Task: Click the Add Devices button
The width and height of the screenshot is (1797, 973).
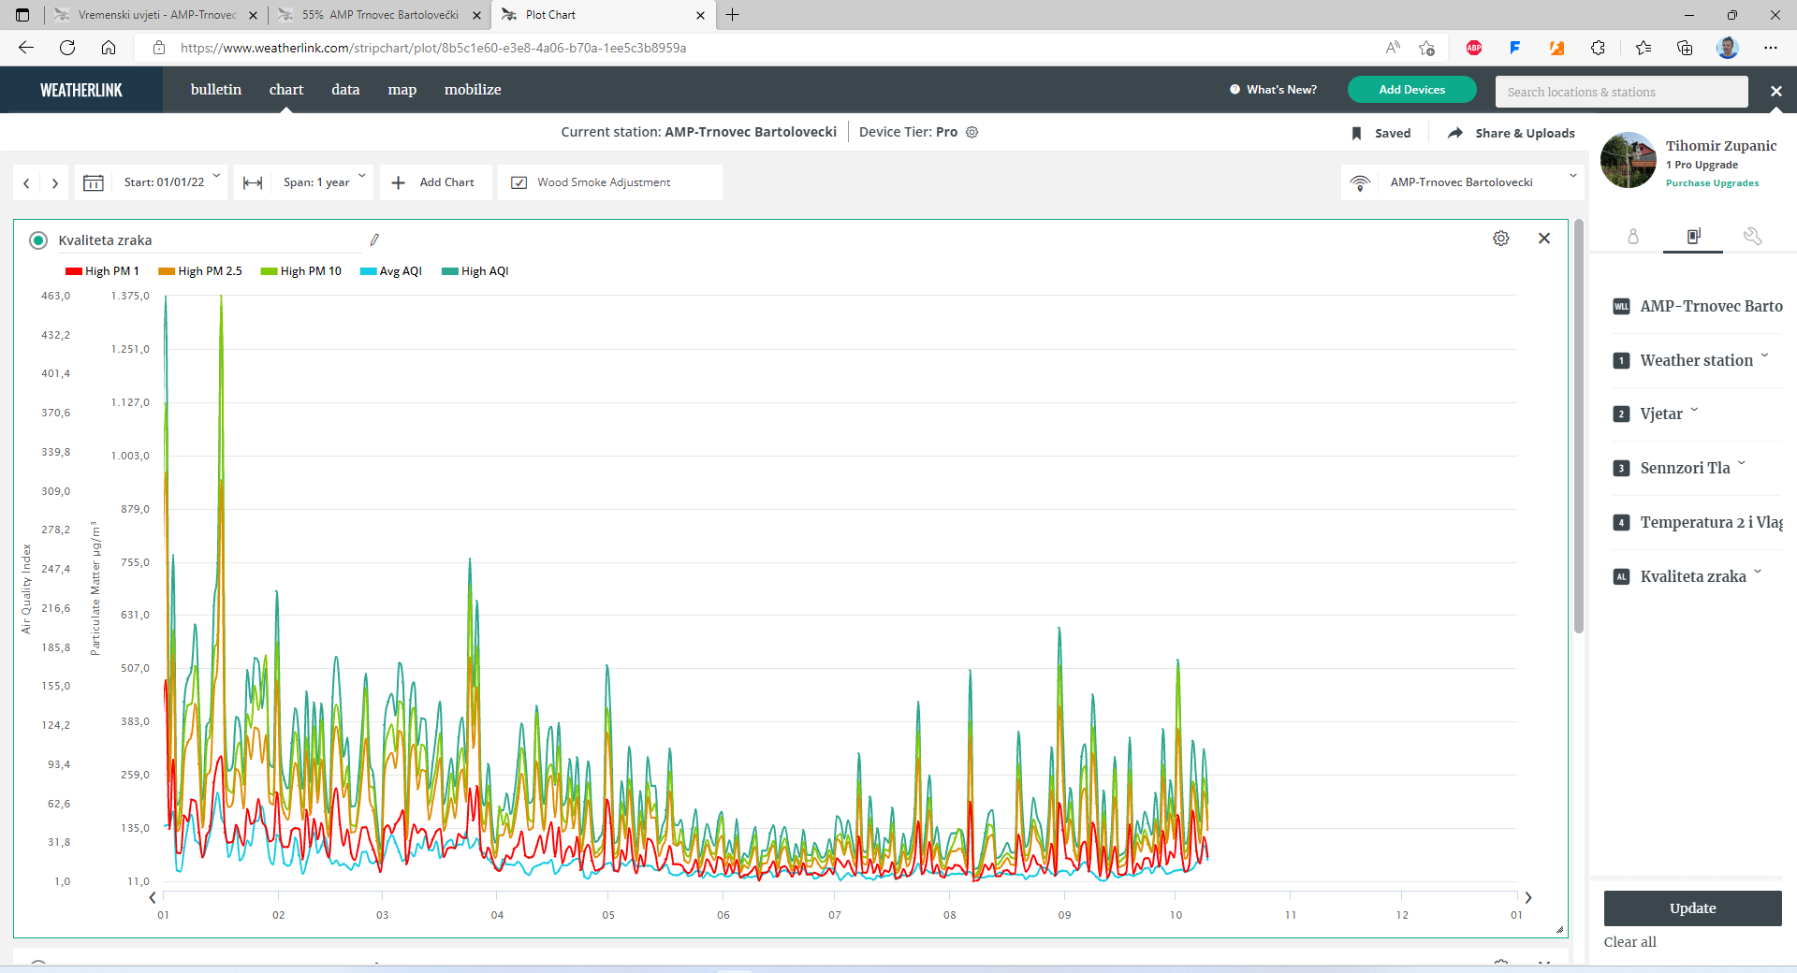Action: [x=1412, y=90]
